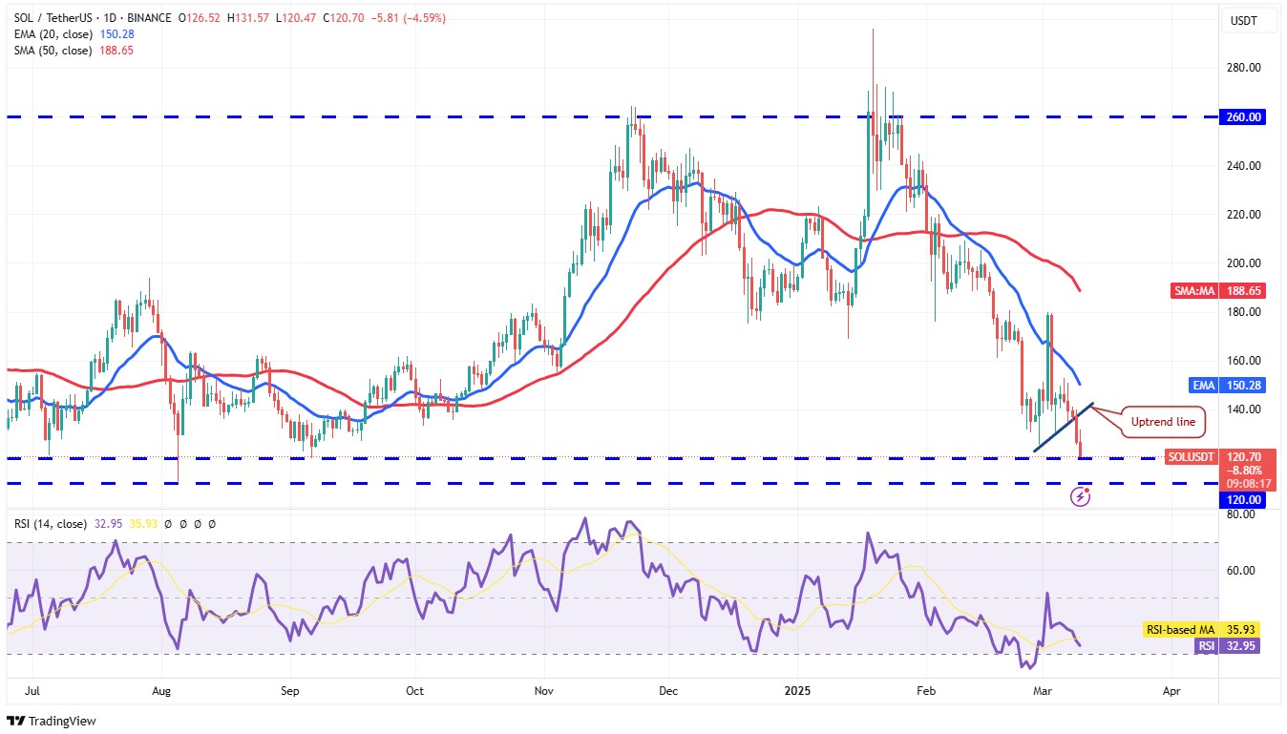Image resolution: width=1287 pixels, height=734 pixels.
Task: Click the TradingView logo
Action: point(52,721)
